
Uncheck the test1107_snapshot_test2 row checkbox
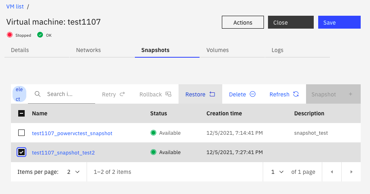click(x=21, y=152)
